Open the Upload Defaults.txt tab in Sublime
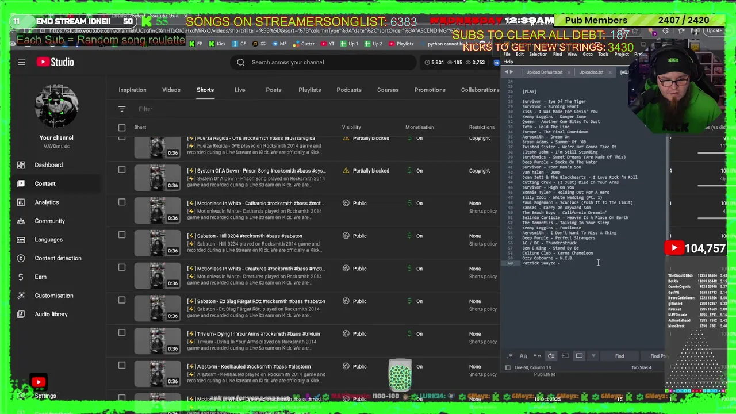736x414 pixels. pyautogui.click(x=544, y=72)
